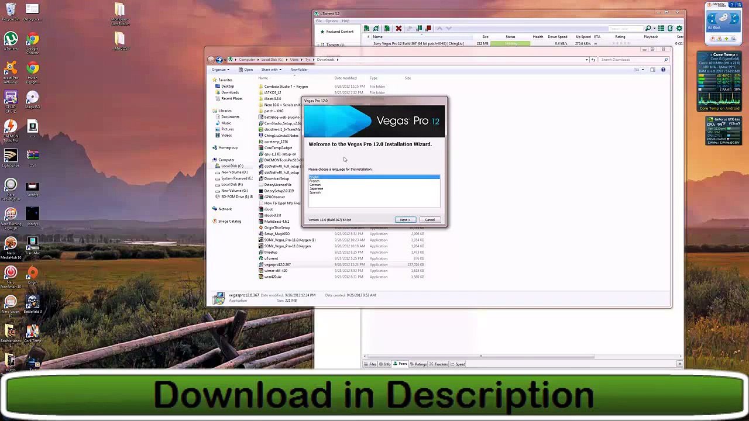Select Local Disk (C:) in navigation pane
749x421 pixels.
(229, 166)
